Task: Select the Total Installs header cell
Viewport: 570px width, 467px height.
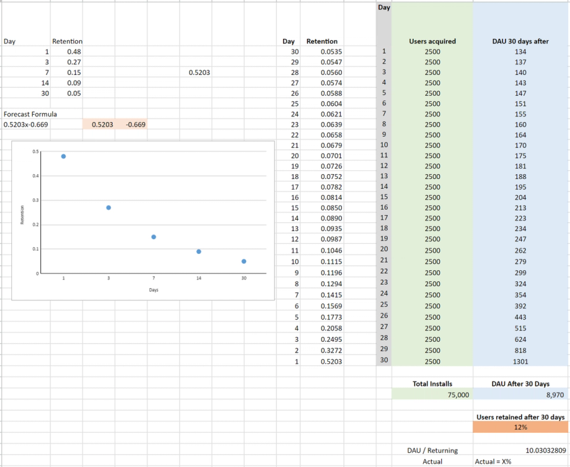Action: [x=432, y=384]
